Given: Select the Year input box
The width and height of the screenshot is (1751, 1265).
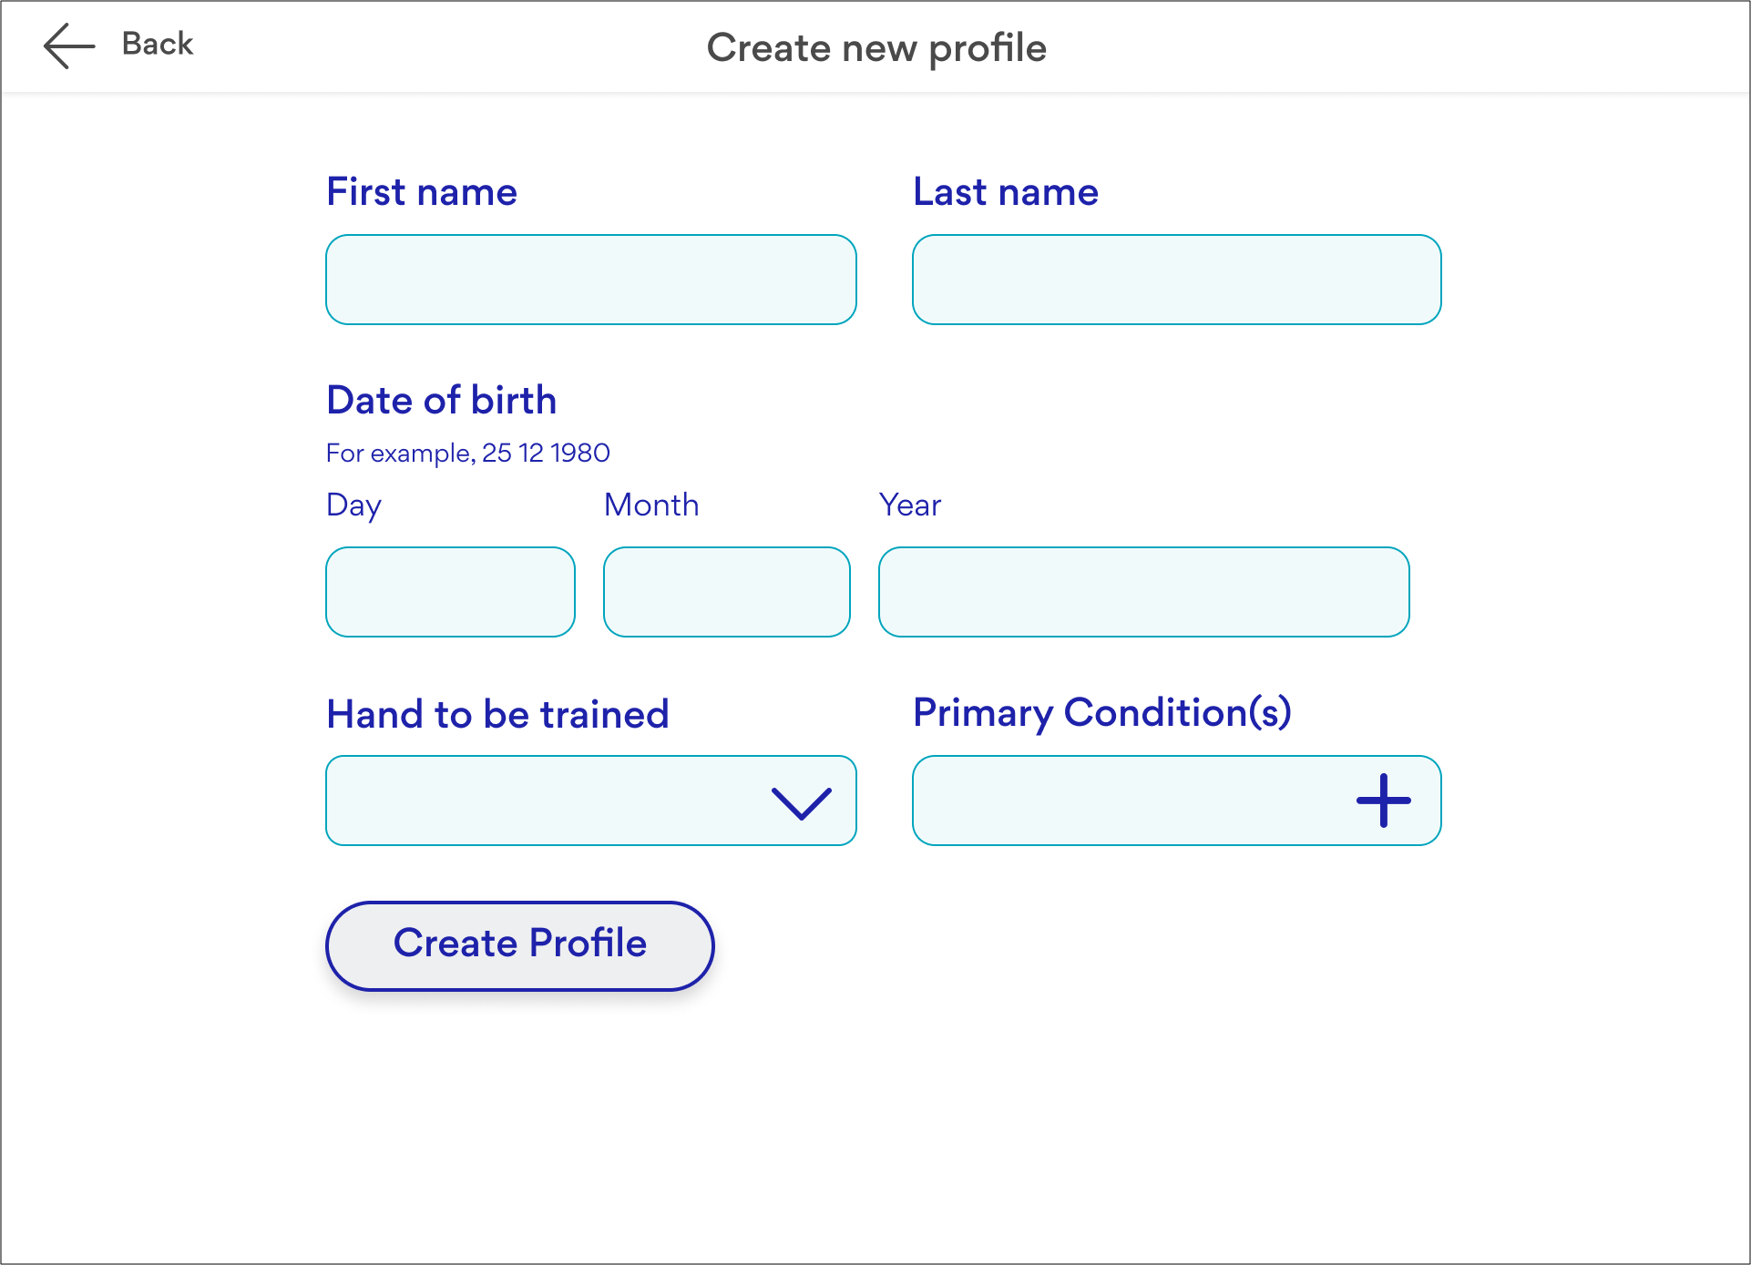Looking at the screenshot, I should (x=1143, y=592).
